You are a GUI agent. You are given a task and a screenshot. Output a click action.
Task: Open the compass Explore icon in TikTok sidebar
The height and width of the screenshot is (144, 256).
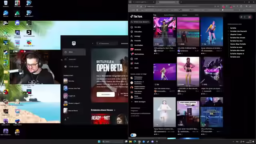pyautogui.click(x=132, y=32)
